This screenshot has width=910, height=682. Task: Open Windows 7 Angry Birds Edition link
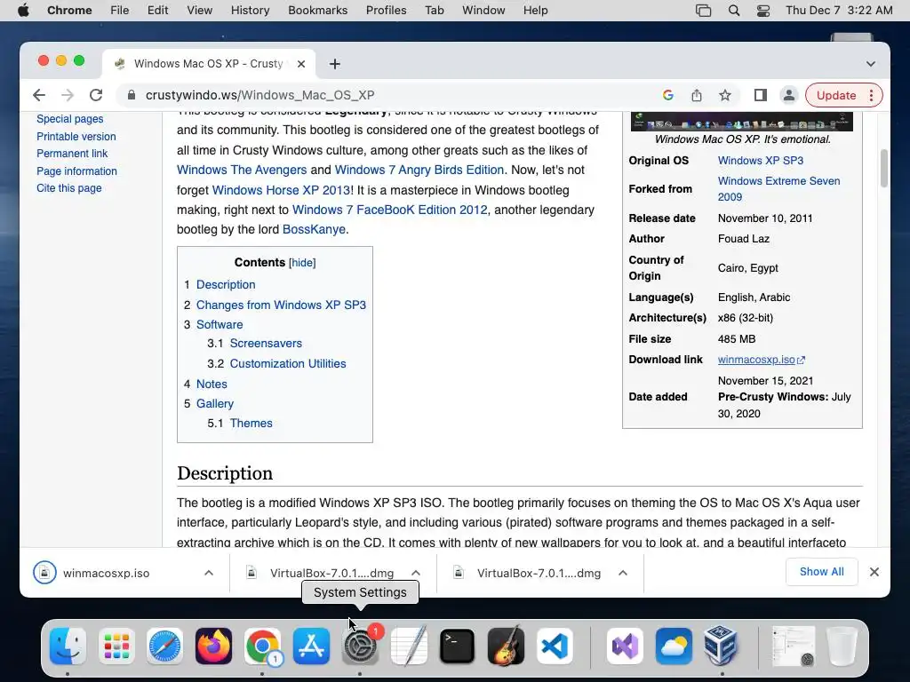point(419,170)
